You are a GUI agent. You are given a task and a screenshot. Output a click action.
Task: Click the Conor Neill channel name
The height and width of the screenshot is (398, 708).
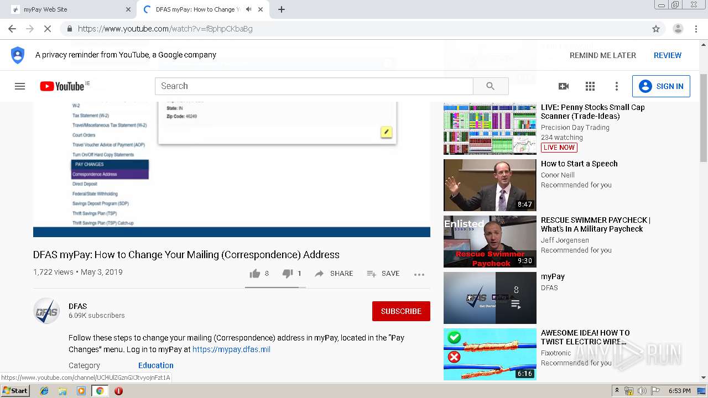[x=558, y=175]
